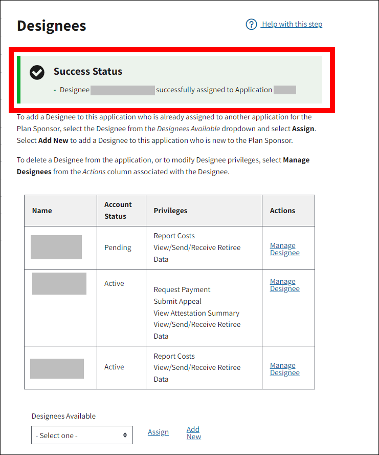Click the Designees page heading

(x=52, y=26)
